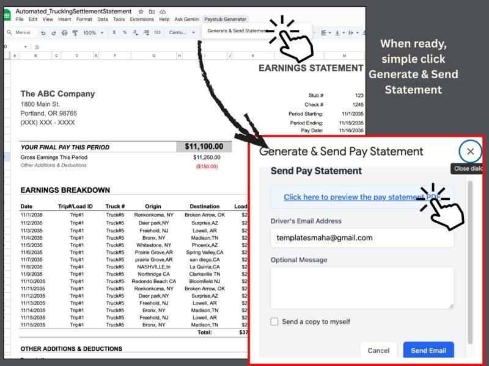
Task: Open the Tools menu
Action: [x=119, y=20]
